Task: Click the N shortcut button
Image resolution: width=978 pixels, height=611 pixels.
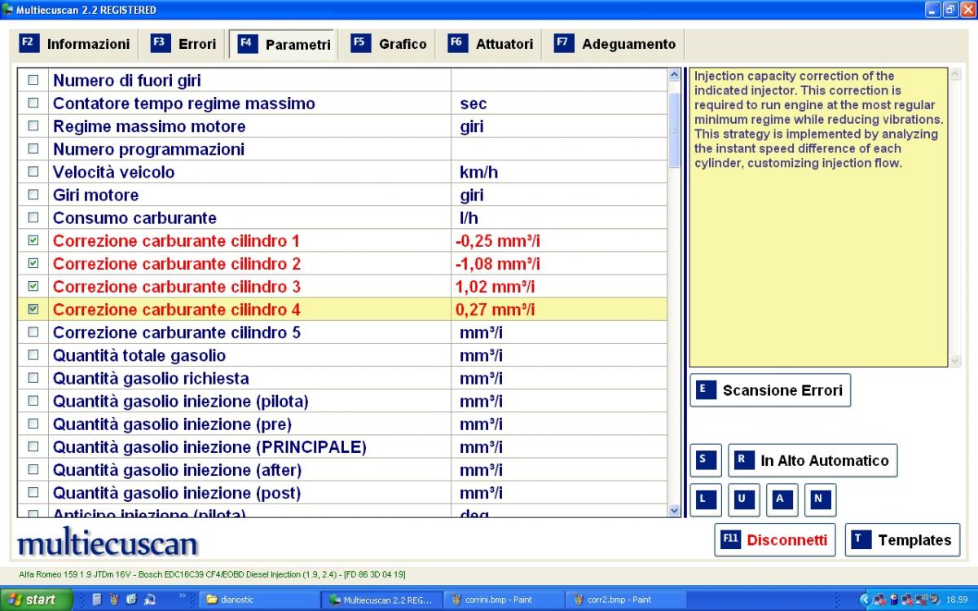Action: coord(820,500)
